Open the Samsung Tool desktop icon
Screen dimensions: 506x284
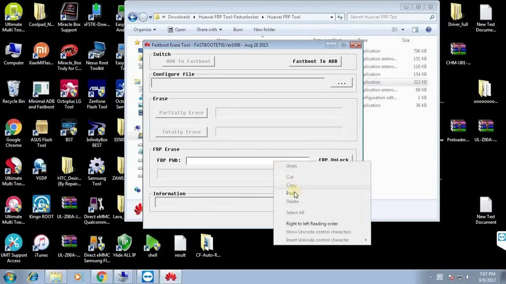pos(97,172)
